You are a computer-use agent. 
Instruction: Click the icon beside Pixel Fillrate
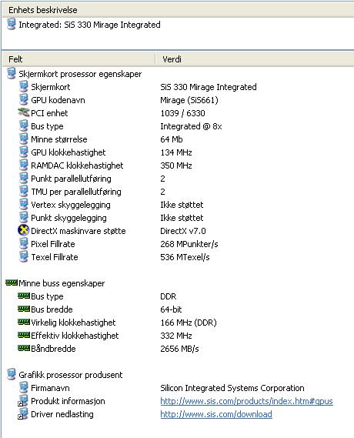(24, 243)
